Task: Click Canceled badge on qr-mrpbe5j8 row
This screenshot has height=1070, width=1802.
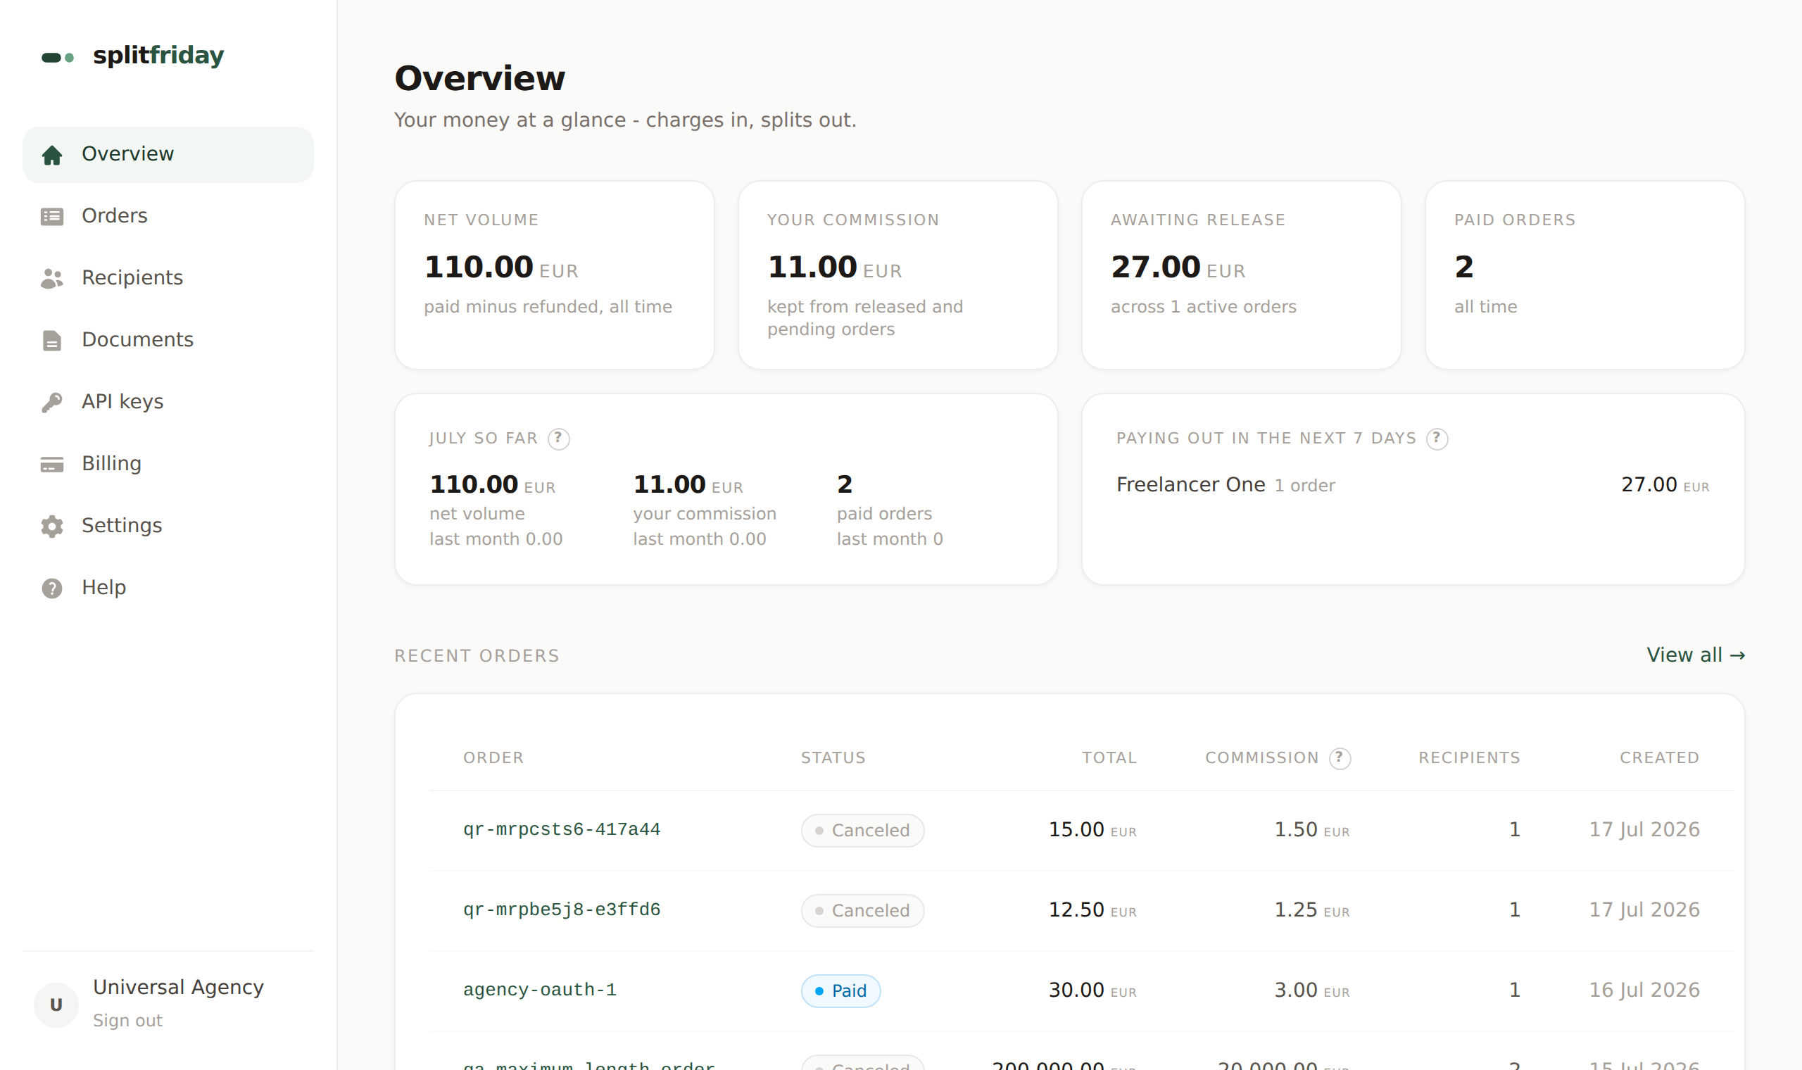Action: [862, 911]
